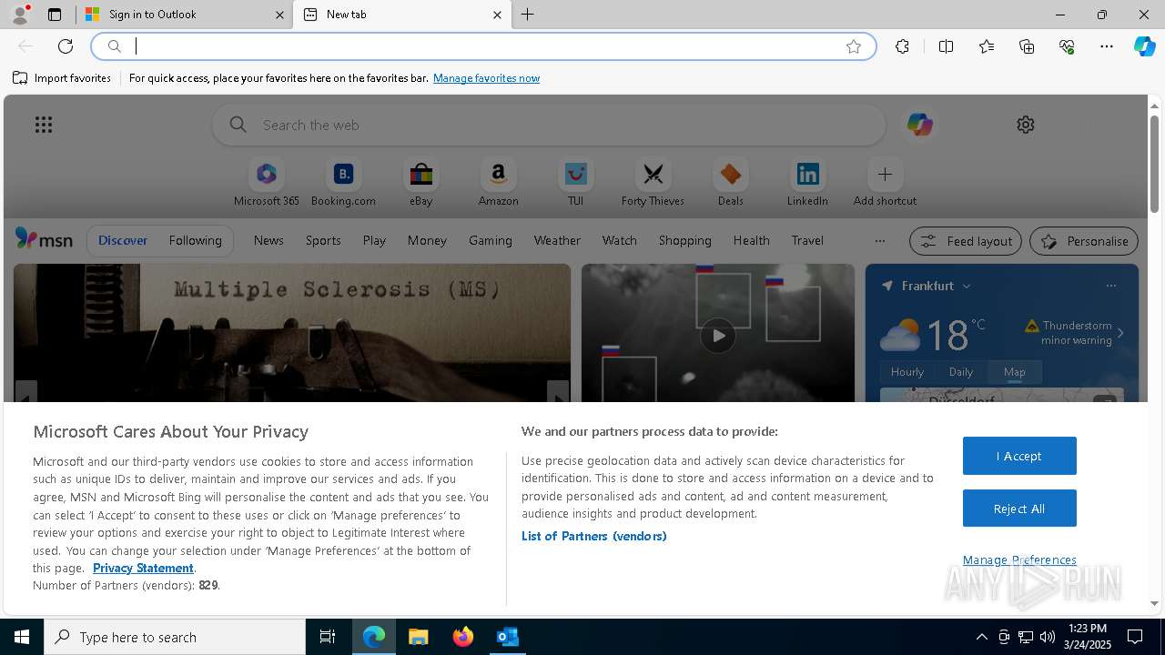The image size is (1165, 655).
Task: Open the Extensions puzzle icon
Action: pyautogui.click(x=902, y=46)
